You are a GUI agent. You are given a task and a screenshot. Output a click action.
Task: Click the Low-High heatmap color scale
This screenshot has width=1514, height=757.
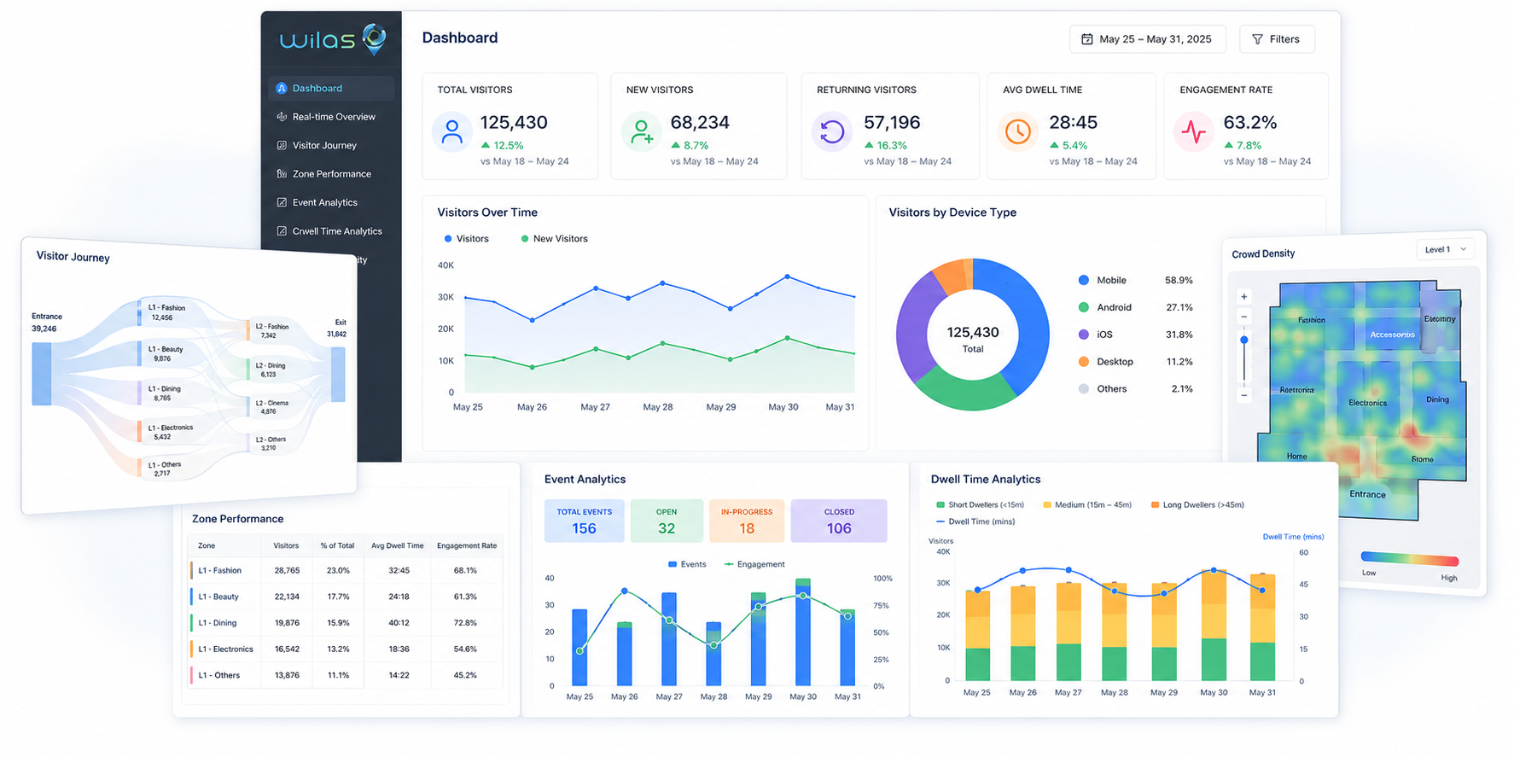[x=1410, y=560]
